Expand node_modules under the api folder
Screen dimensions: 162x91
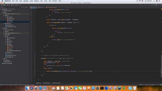[4, 14]
